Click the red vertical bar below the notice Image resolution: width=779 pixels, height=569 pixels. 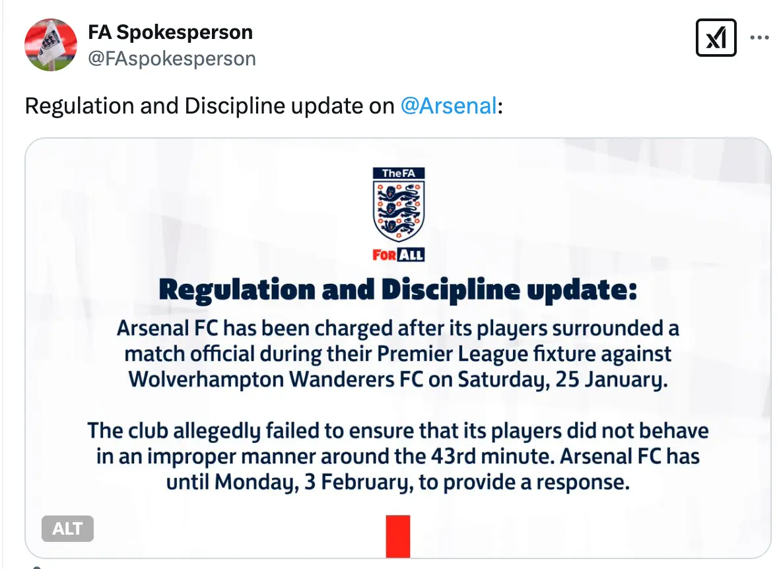(x=397, y=536)
